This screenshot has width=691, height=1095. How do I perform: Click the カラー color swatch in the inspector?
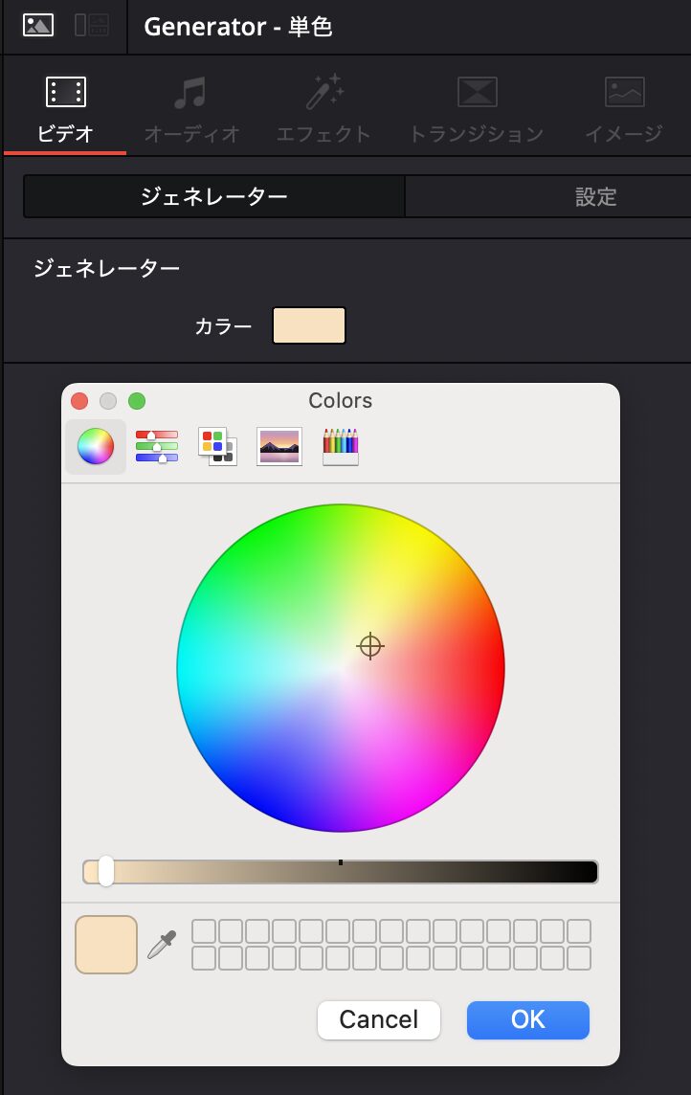click(308, 325)
